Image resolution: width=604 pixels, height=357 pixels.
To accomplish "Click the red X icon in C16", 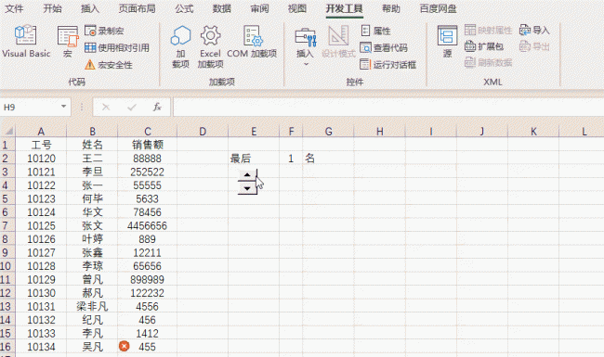I will (x=124, y=346).
